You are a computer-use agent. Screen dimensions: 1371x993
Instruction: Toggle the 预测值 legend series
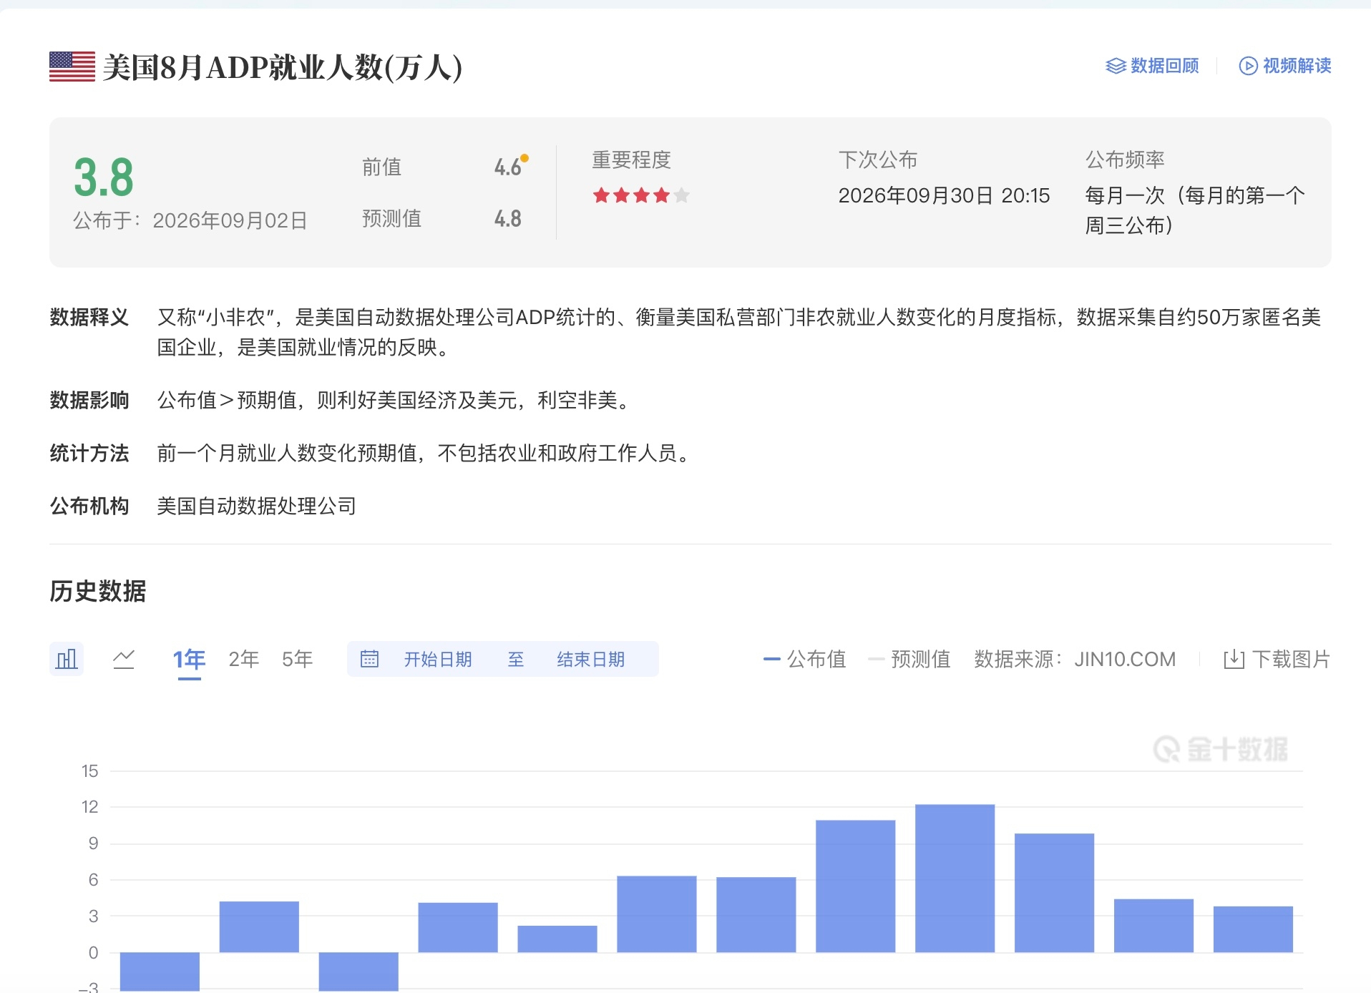pos(909,659)
